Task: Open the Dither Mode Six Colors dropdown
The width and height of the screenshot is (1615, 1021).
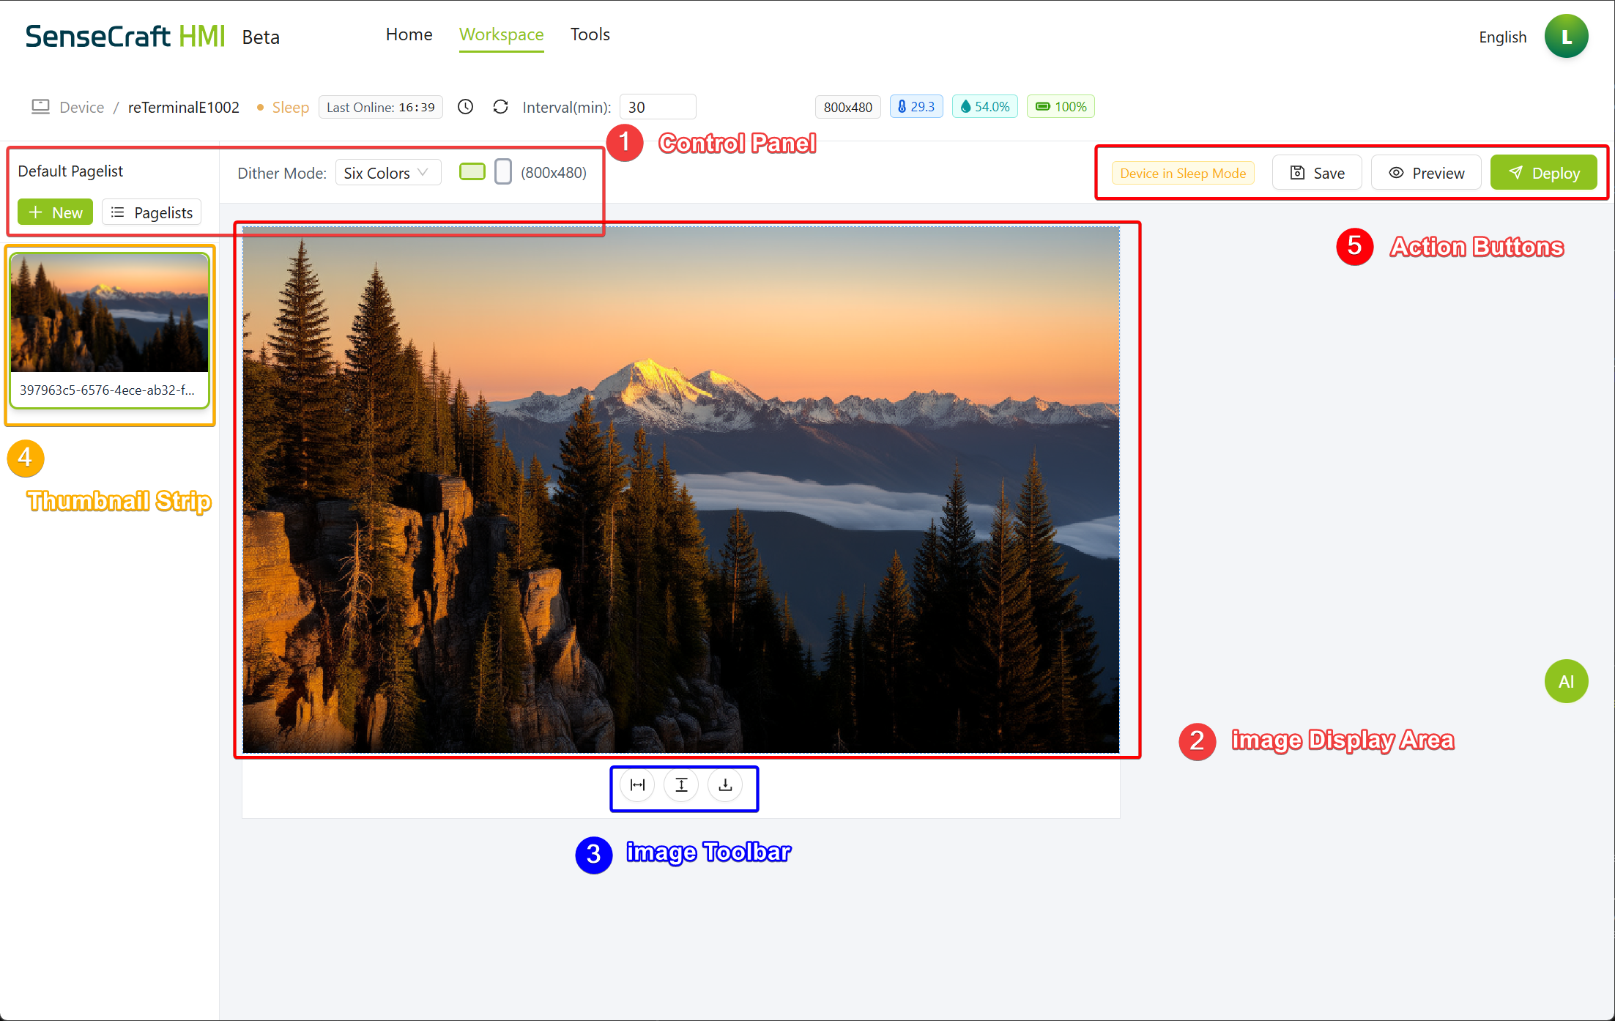Action: pos(387,173)
